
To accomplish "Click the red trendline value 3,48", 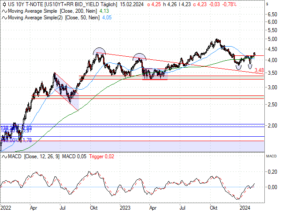I will 259,70.
